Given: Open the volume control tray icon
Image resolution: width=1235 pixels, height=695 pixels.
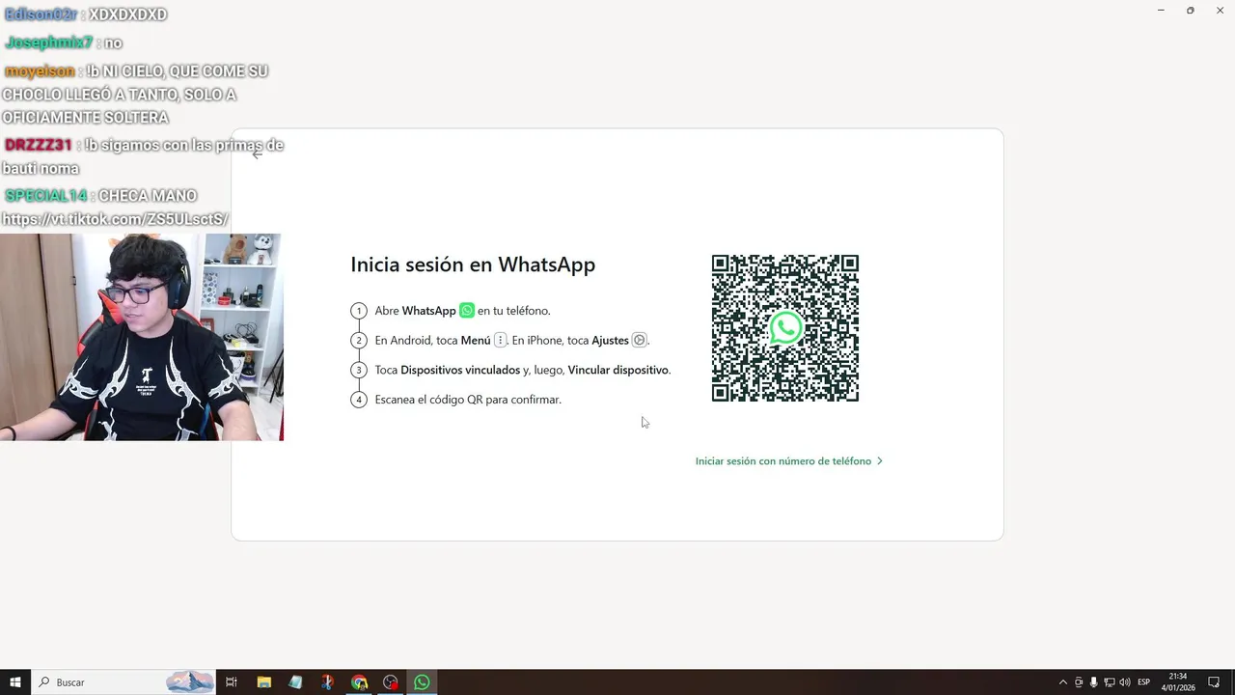Looking at the screenshot, I should coord(1125,682).
